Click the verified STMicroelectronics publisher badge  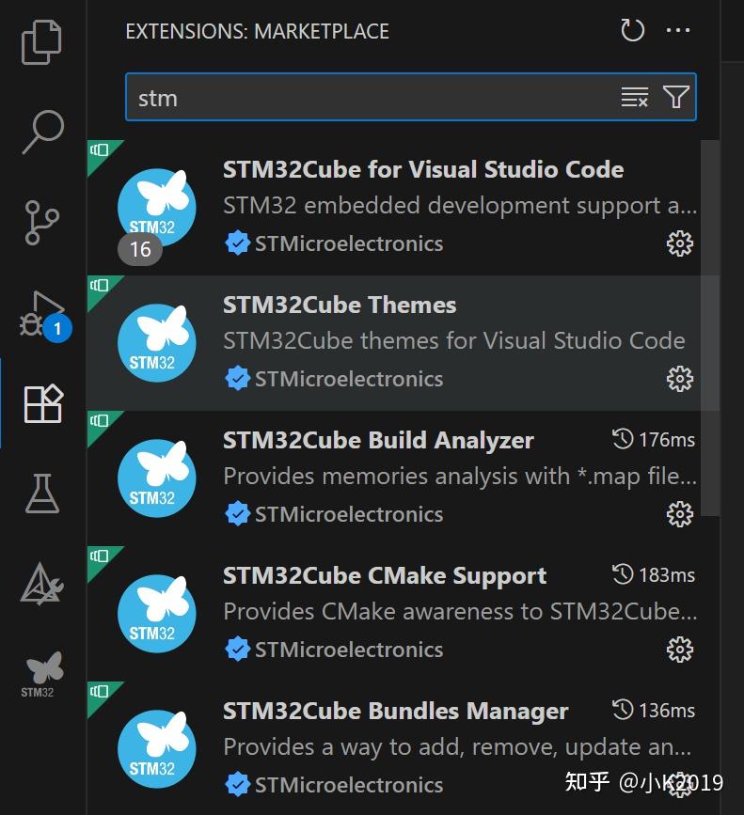point(237,243)
